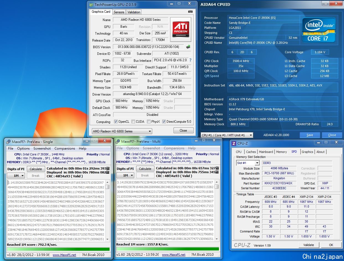Open the CPU tab in CPU-Z
The image size is (344, 261).
(239, 152)
